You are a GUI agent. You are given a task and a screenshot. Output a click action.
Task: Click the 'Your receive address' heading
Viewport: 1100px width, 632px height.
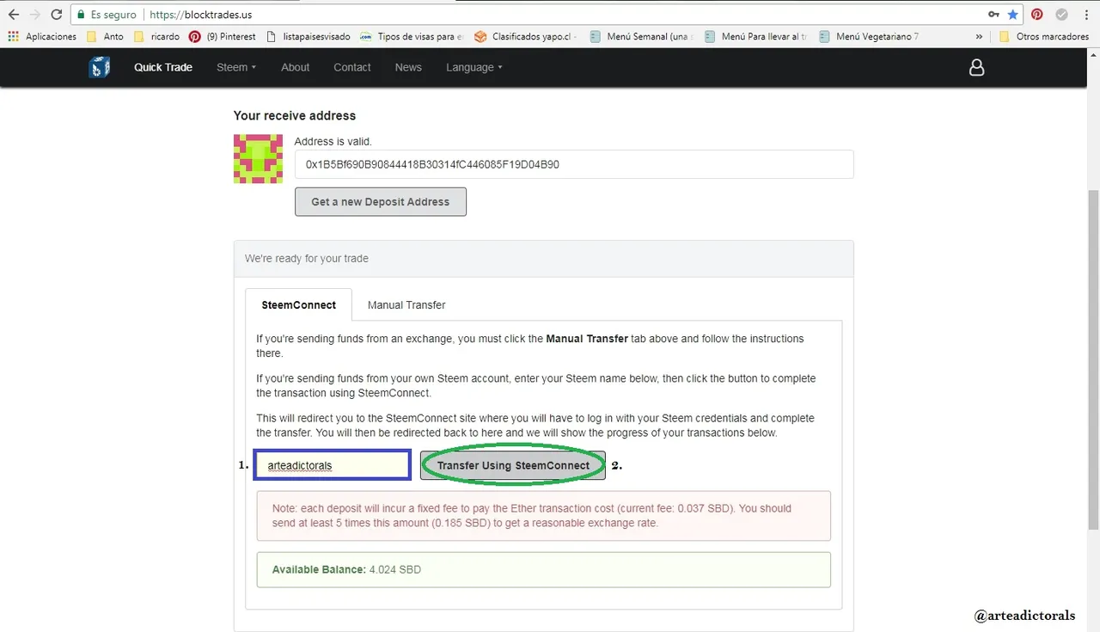click(x=295, y=115)
